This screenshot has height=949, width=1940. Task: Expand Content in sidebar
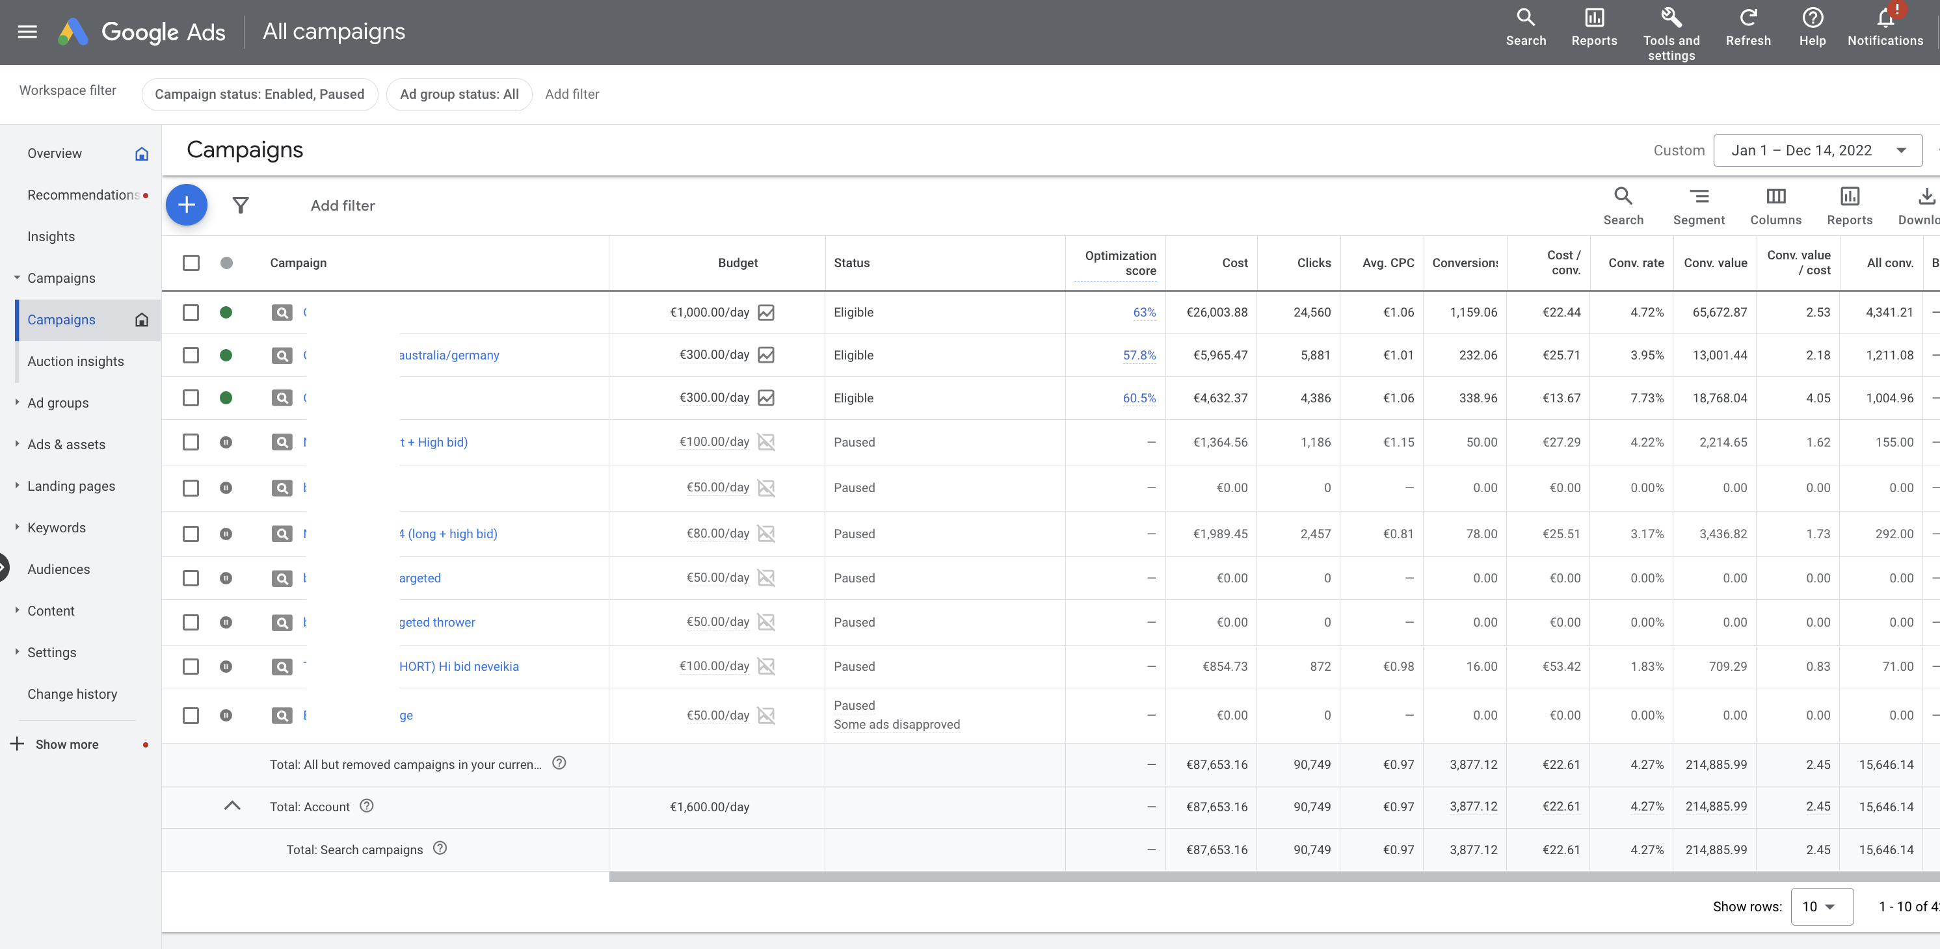point(16,610)
